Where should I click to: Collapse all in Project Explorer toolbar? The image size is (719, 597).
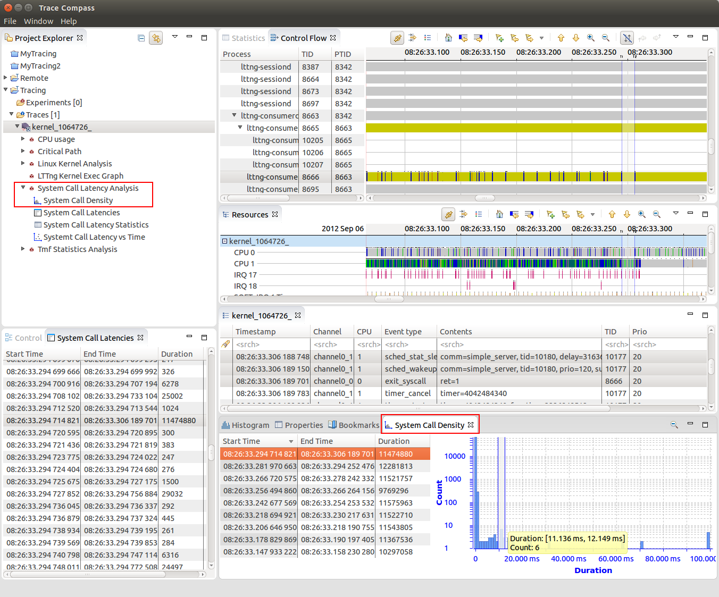click(141, 38)
